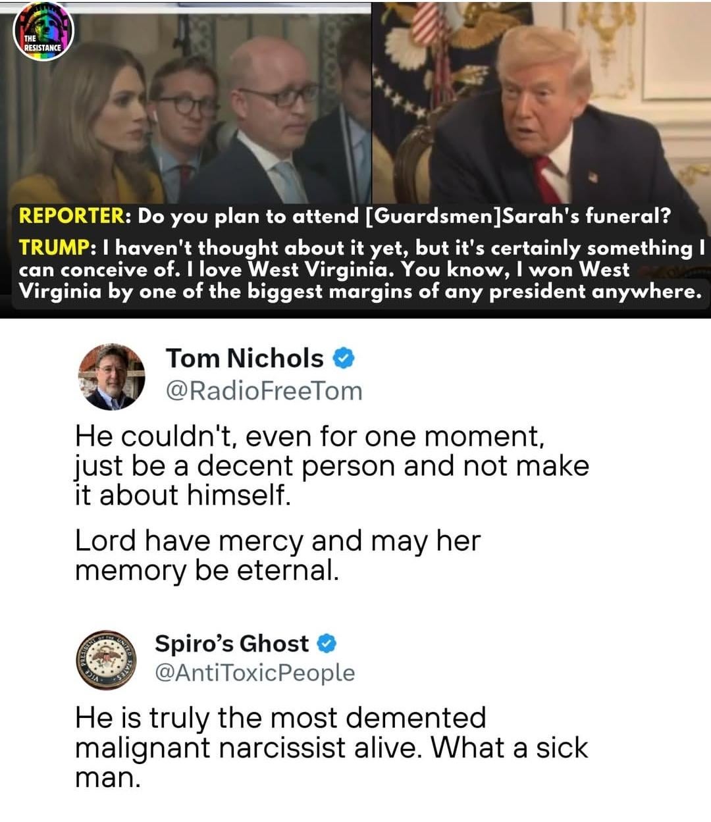This screenshot has height=822, width=711.
Task: Open the @AntiToxicPeople handle
Action: [x=255, y=673]
